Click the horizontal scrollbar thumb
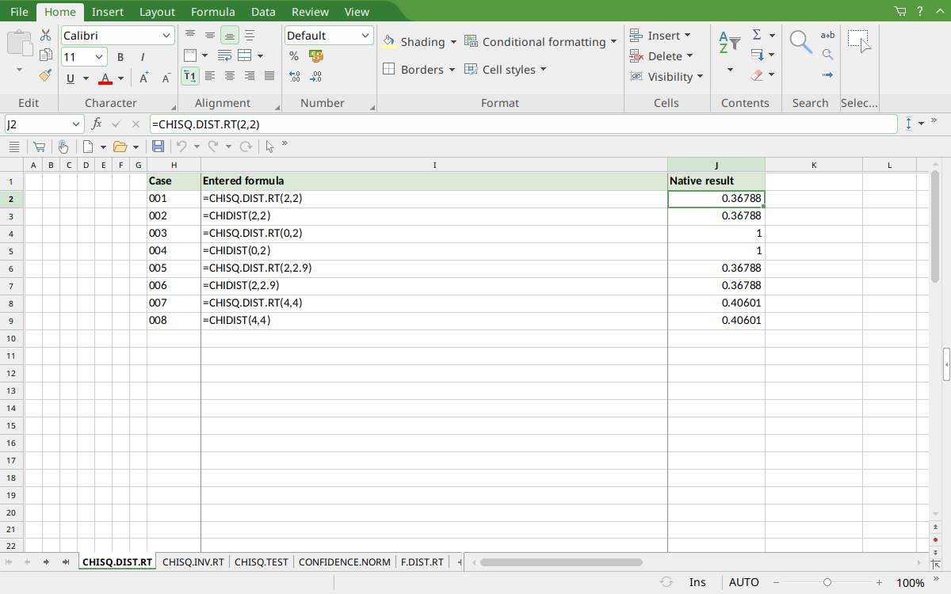 click(561, 562)
